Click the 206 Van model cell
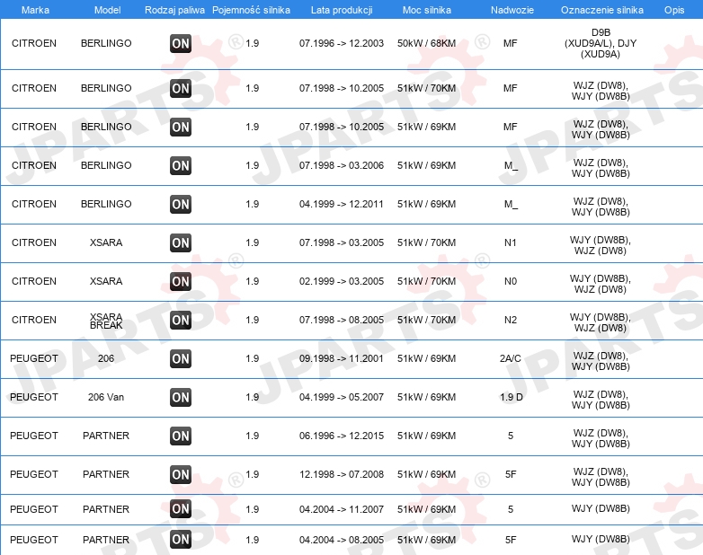 pos(106,397)
